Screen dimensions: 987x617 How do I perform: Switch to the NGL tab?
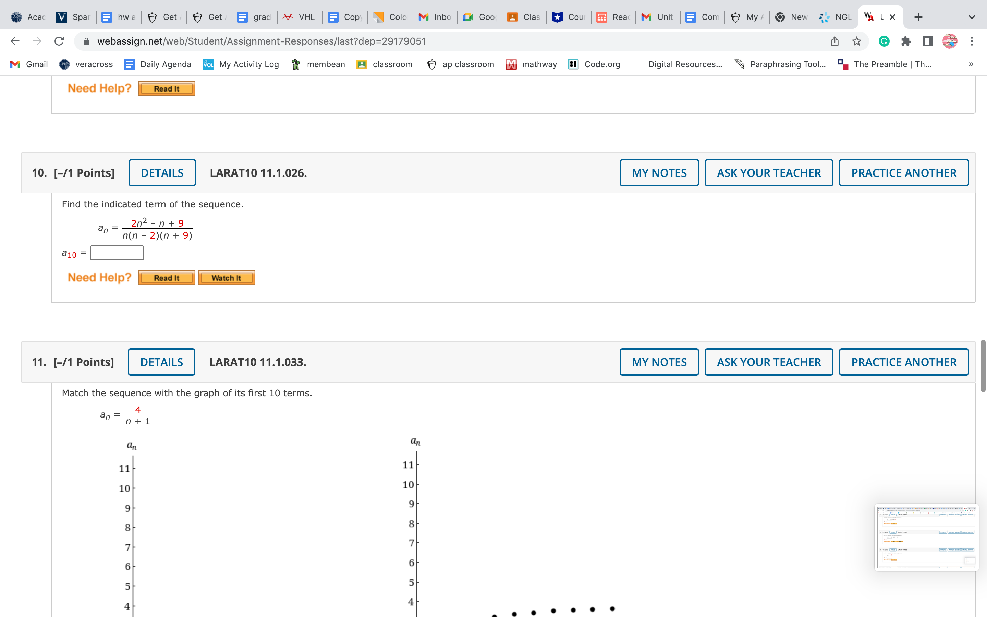[836, 17]
